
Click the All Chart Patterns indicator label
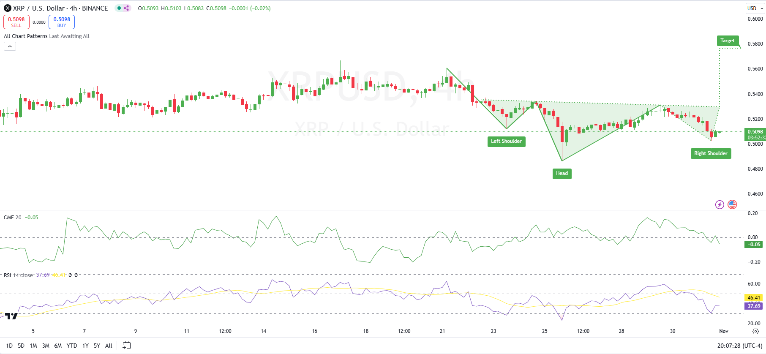click(26, 36)
